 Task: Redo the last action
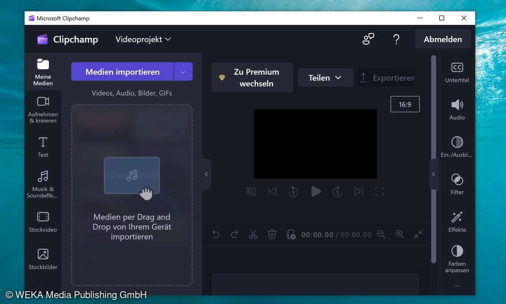[234, 234]
